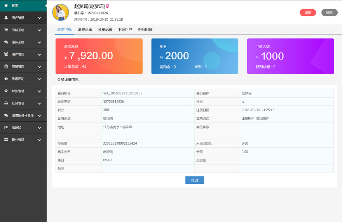
Task: Click the merchant person icon beside 商户管理
Action: coord(6,17)
